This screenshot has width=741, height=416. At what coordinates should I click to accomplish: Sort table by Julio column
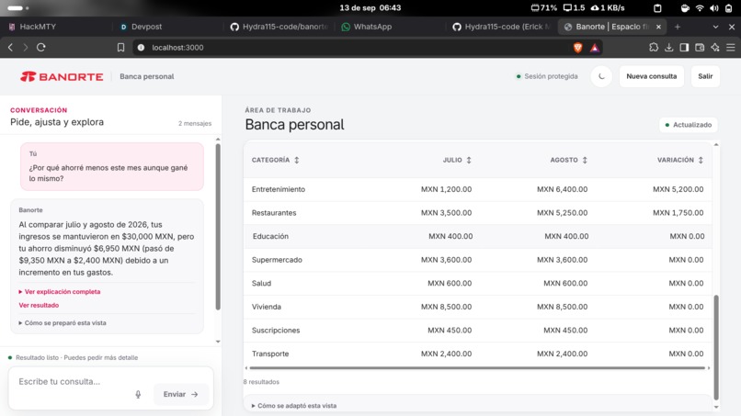457,160
